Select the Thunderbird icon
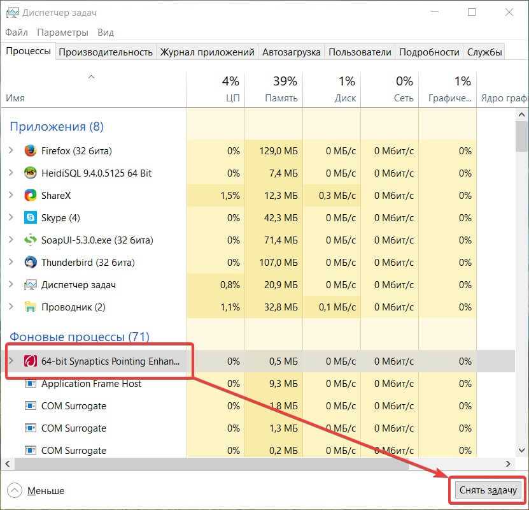Screen dimensions: 529x510 pos(31,263)
